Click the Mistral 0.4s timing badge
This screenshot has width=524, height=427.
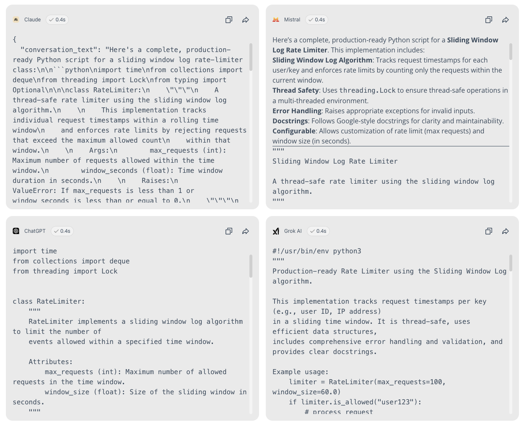point(317,20)
